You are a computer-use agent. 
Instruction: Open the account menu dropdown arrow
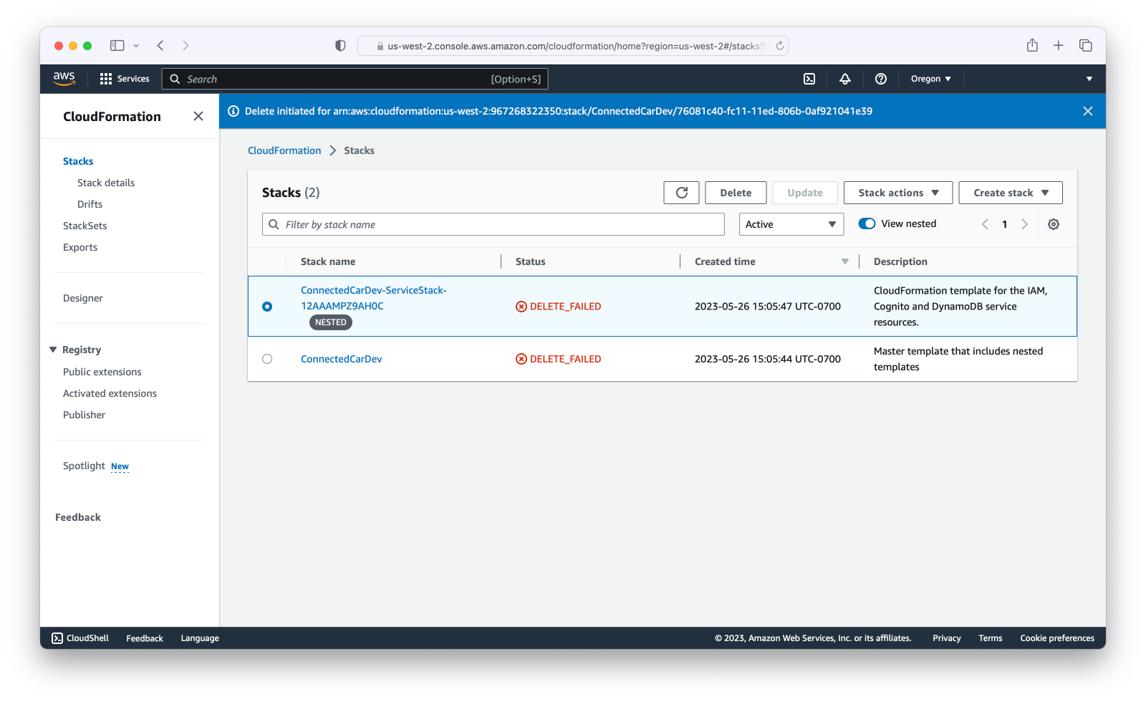pyautogui.click(x=1089, y=79)
